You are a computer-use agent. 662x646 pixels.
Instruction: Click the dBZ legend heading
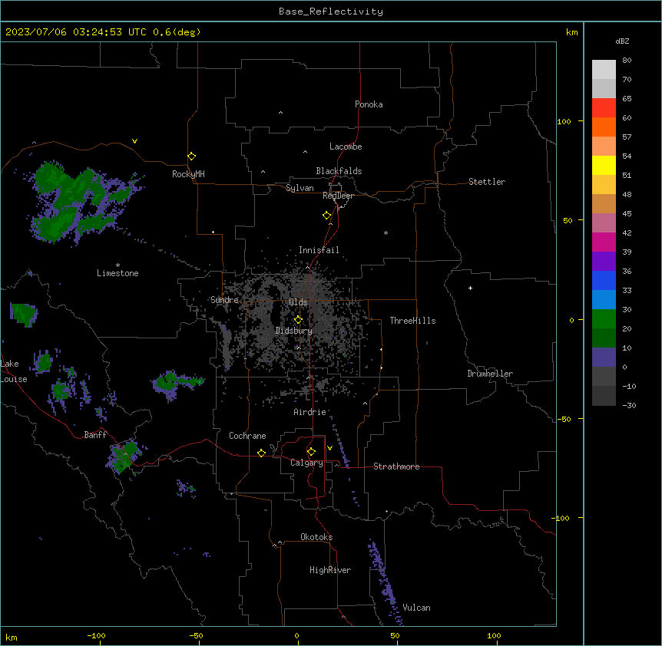point(622,41)
